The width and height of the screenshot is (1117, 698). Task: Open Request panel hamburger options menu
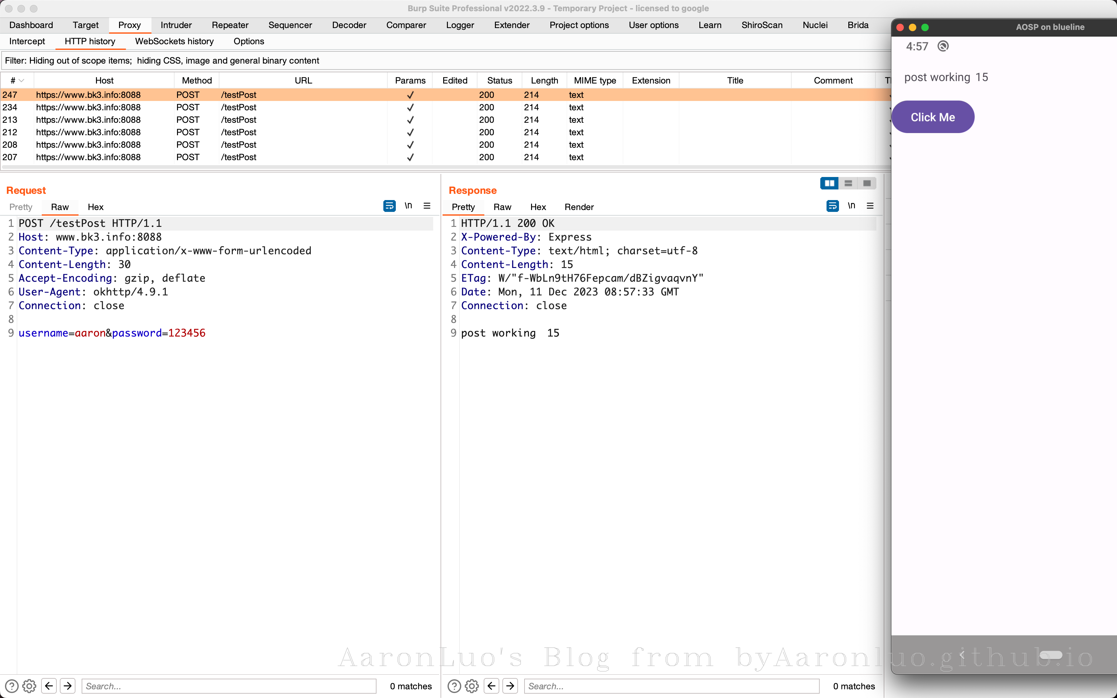pos(427,206)
